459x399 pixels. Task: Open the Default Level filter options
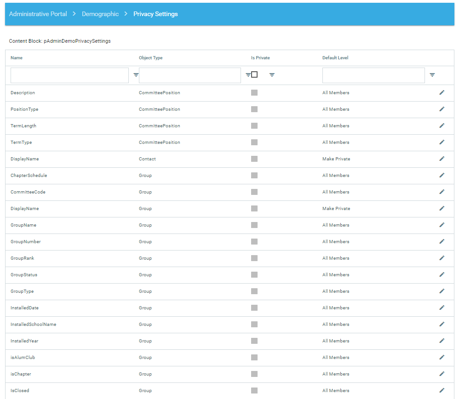coord(432,75)
